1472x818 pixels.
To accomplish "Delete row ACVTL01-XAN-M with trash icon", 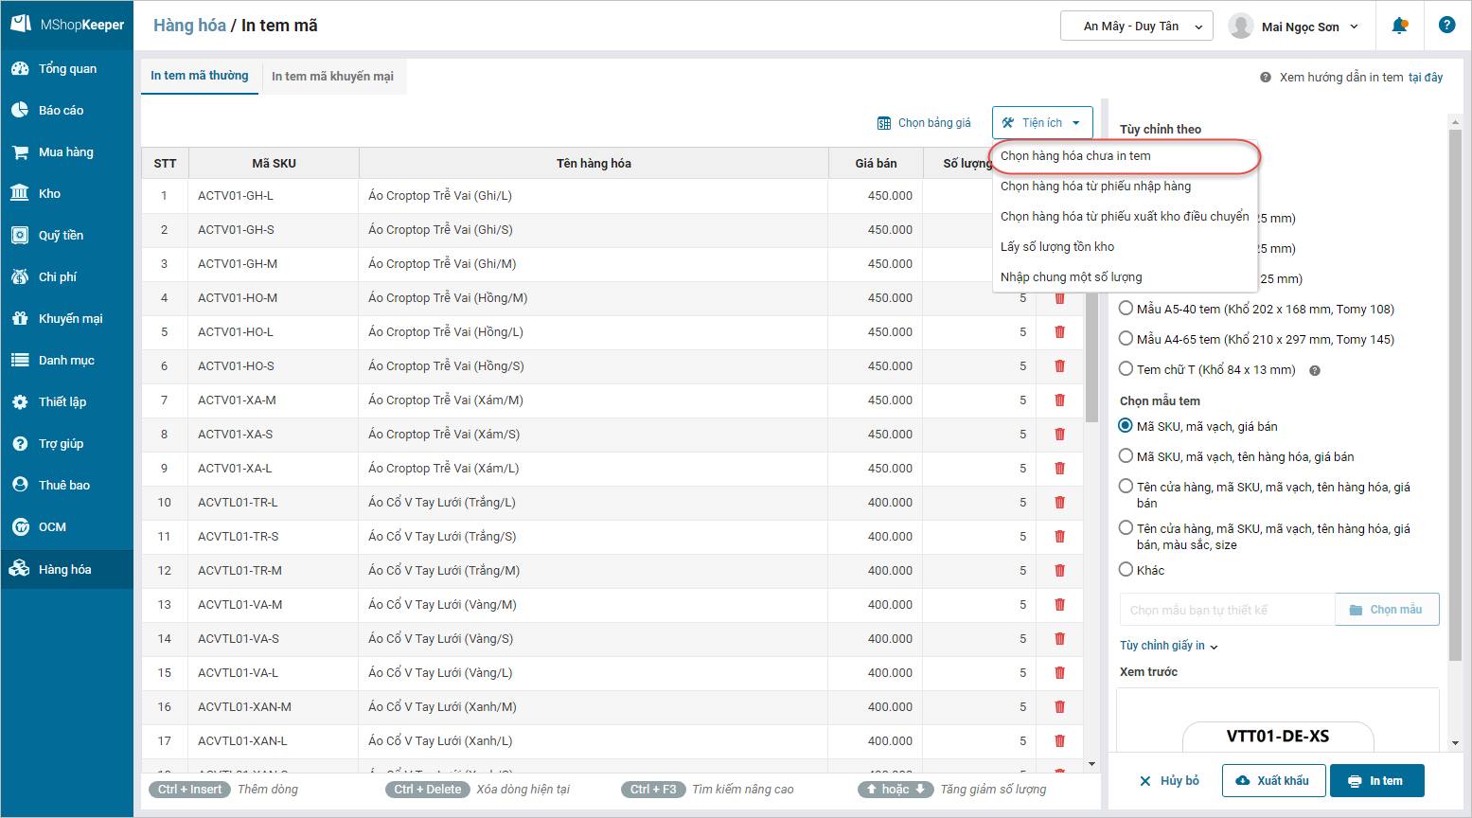I will (1060, 707).
